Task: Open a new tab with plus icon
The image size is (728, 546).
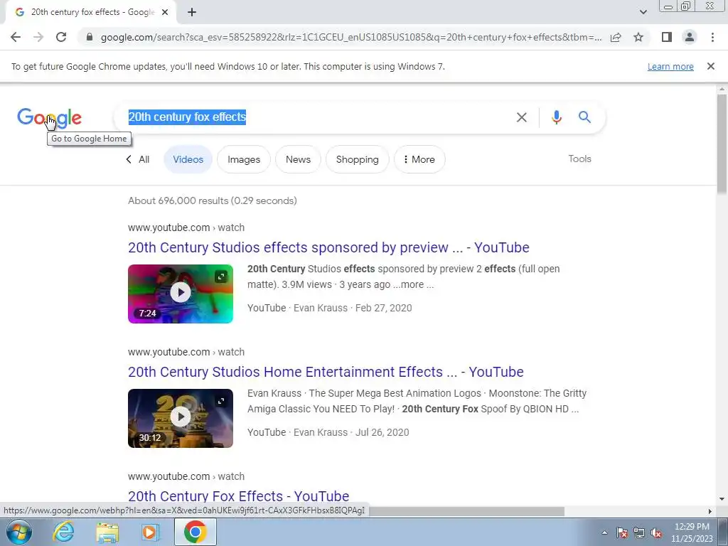Action: pyautogui.click(x=192, y=13)
